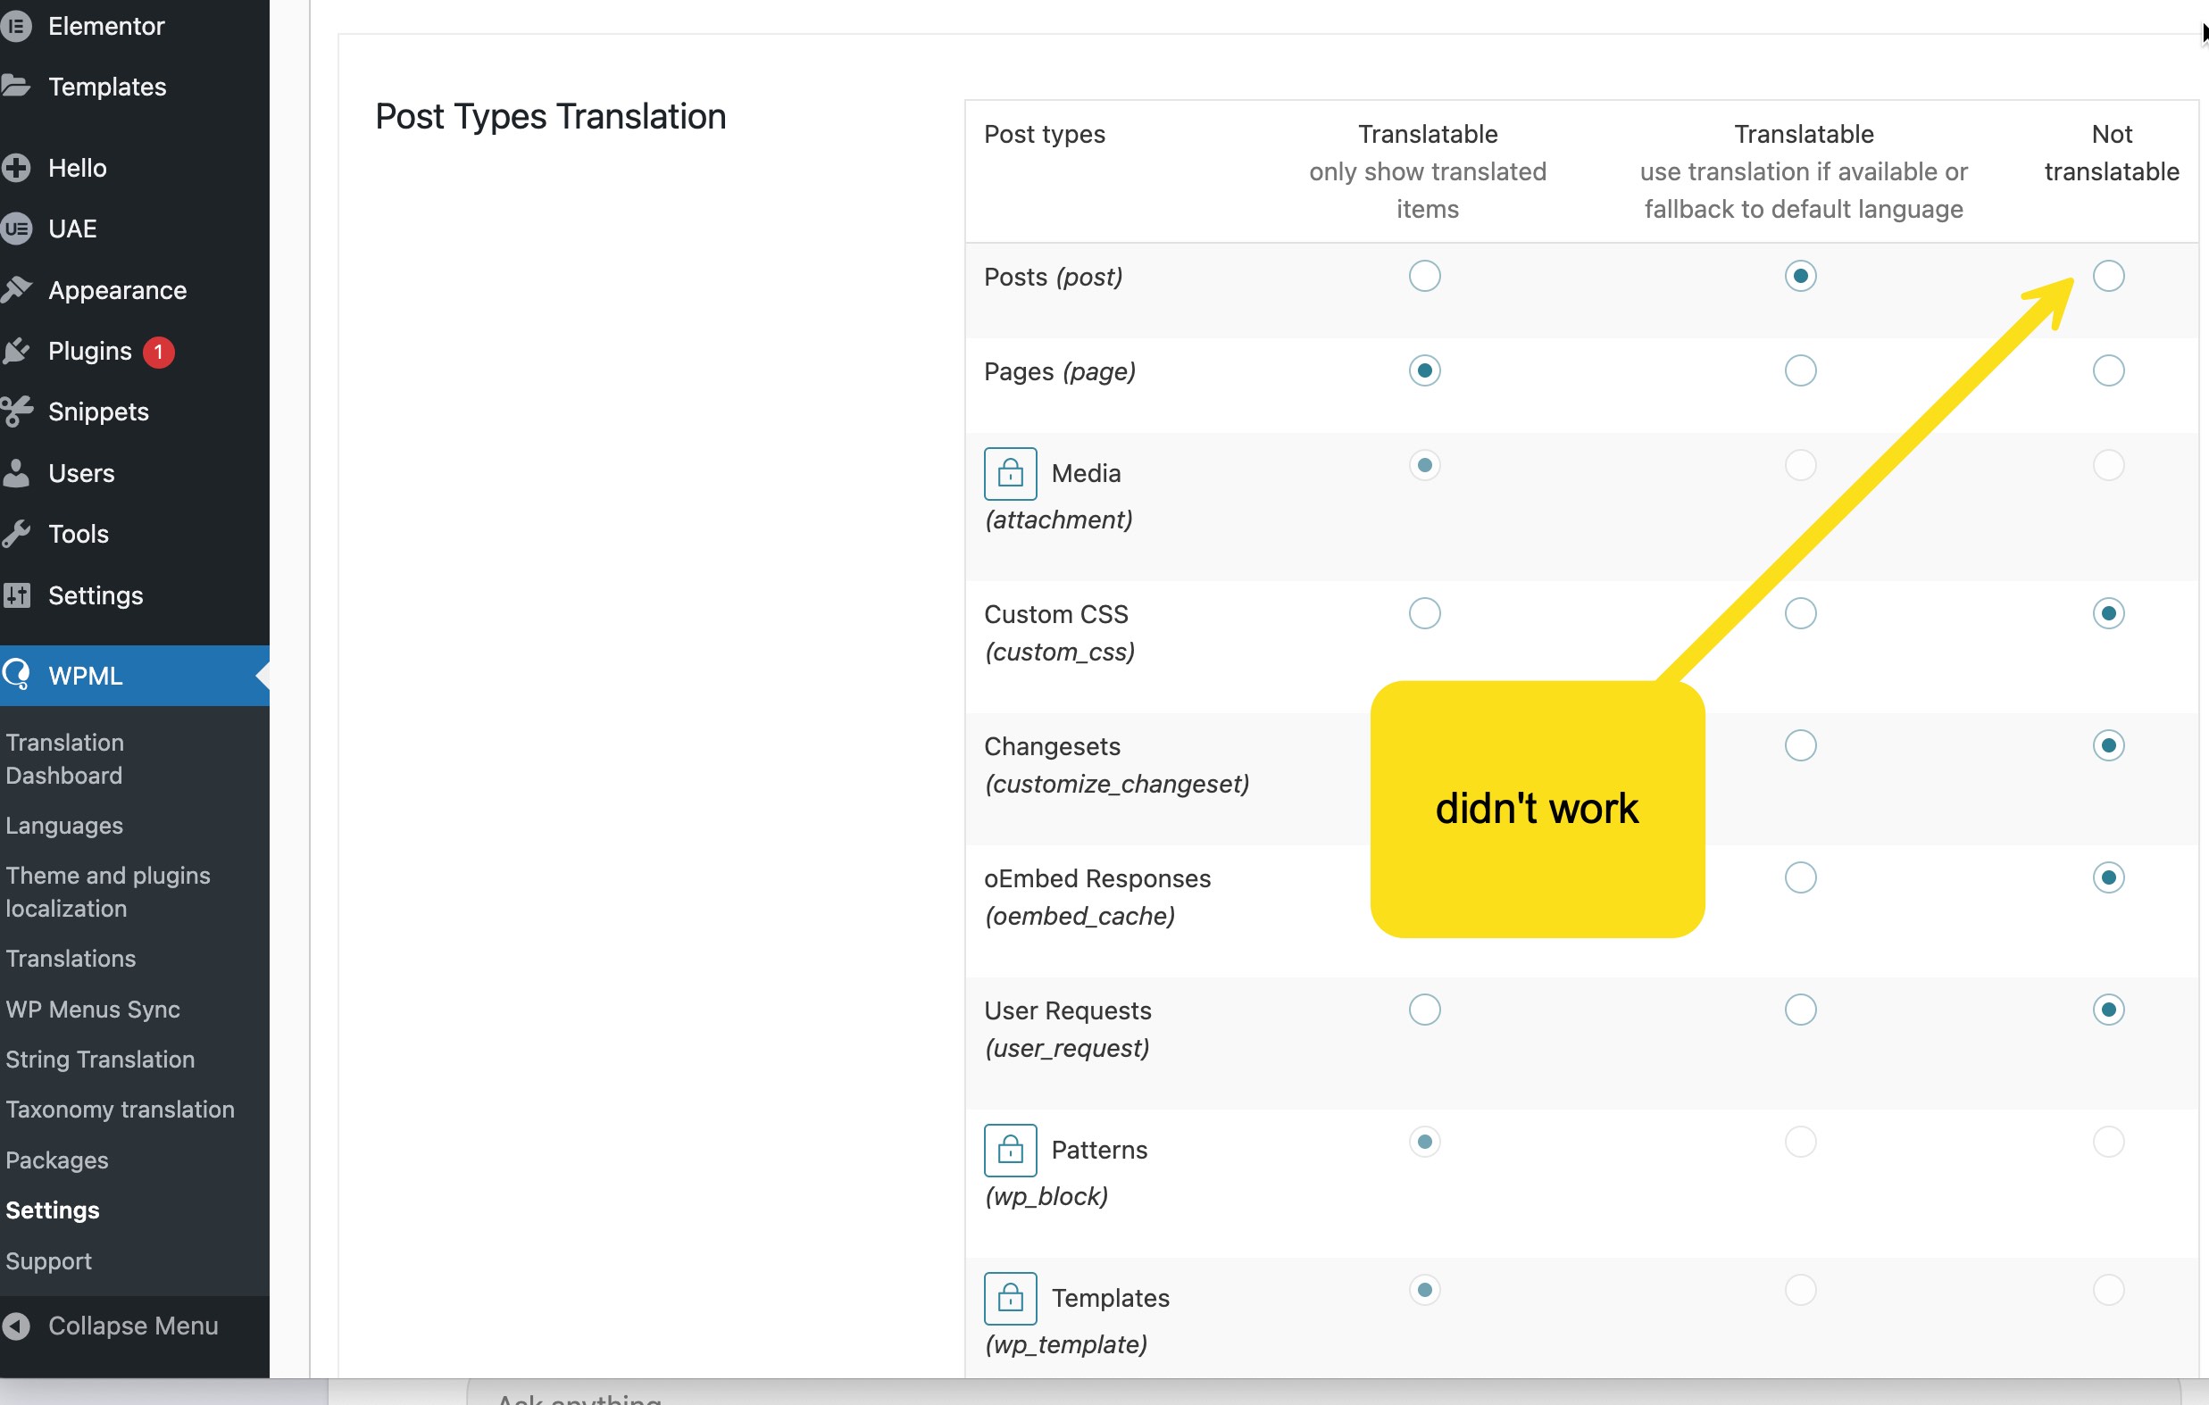
Task: Go to Translation Dashboard
Action: coord(64,759)
